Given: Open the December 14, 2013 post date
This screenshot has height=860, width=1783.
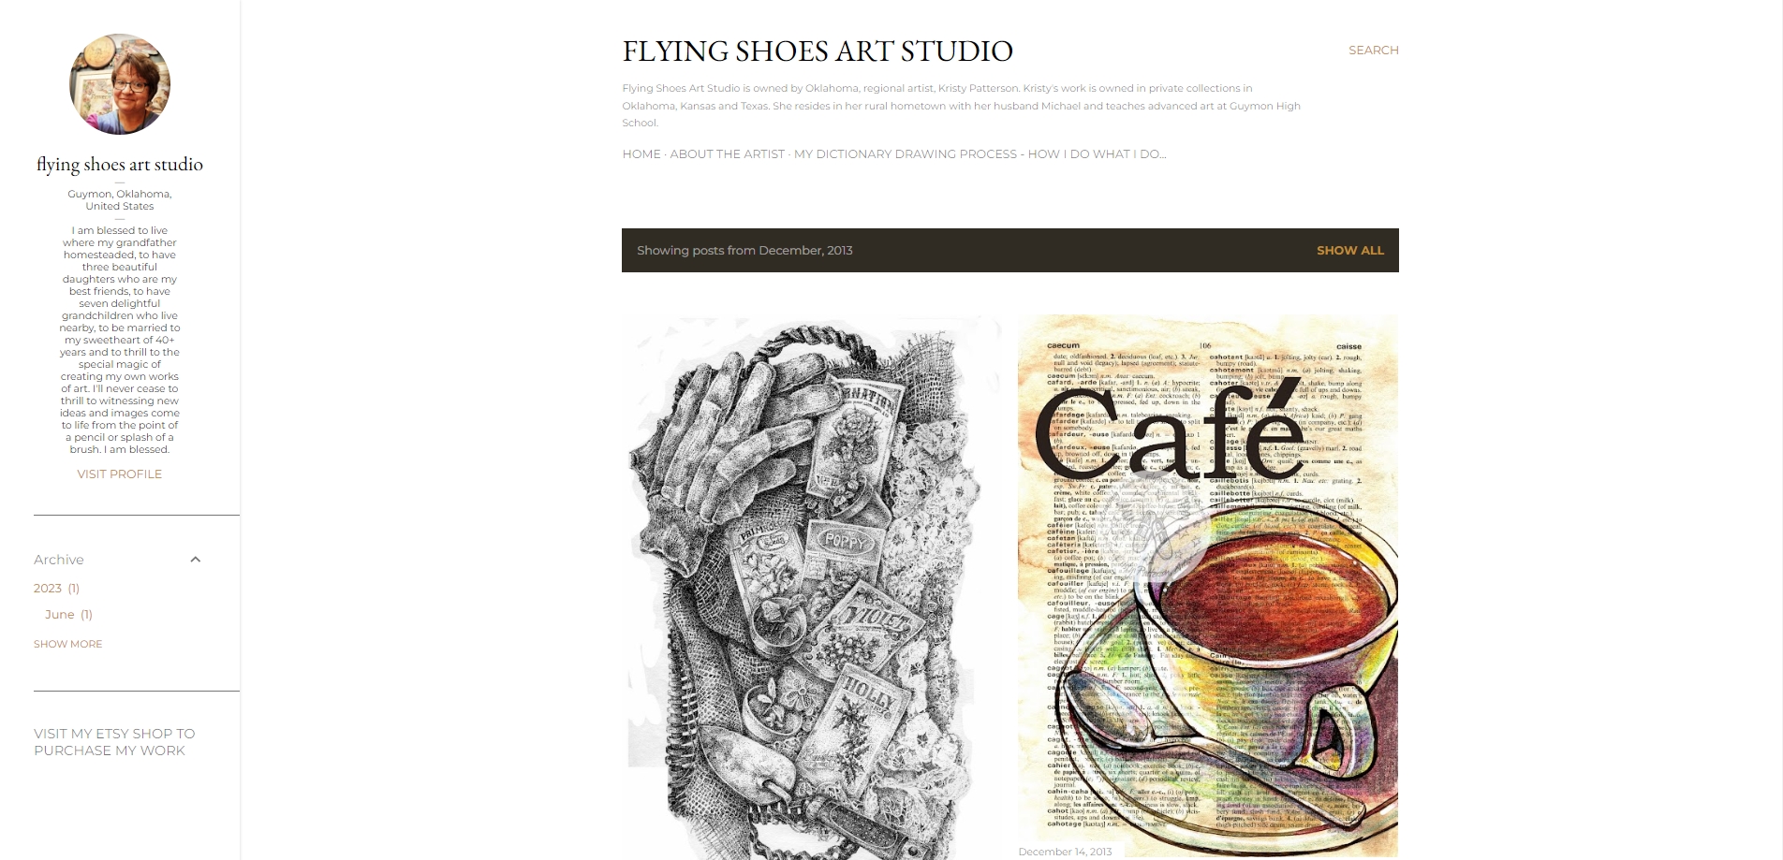Looking at the screenshot, I should (1065, 852).
